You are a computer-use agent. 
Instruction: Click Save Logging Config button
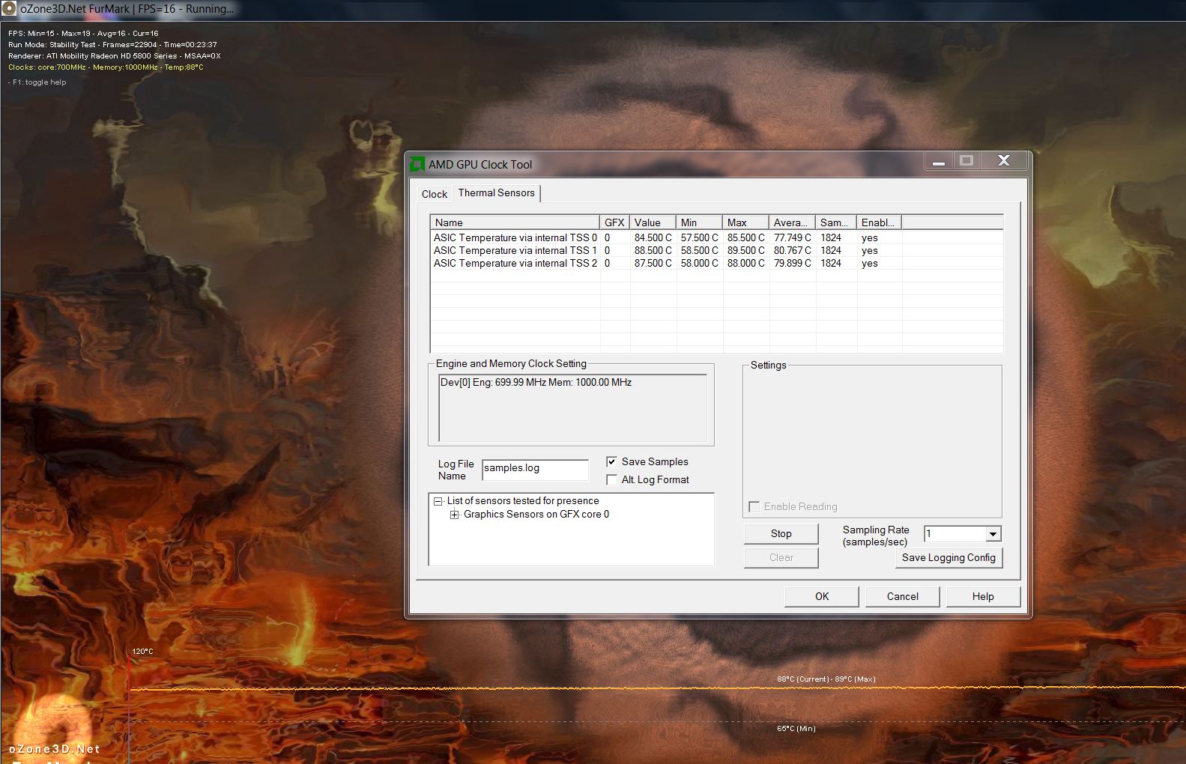coord(949,557)
